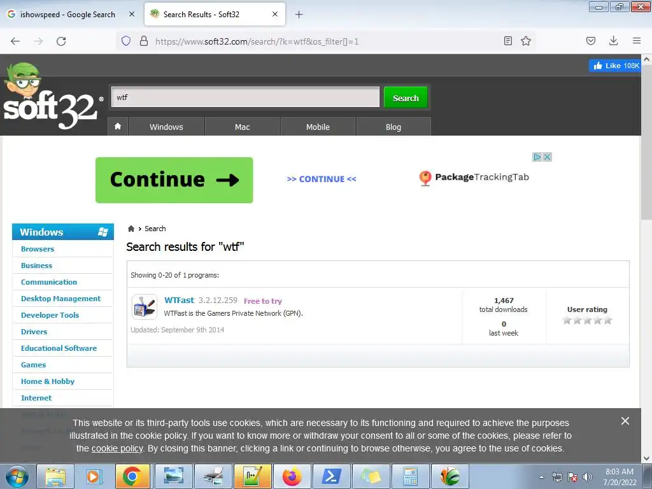Open the Business category
The height and width of the screenshot is (489, 652).
click(36, 266)
